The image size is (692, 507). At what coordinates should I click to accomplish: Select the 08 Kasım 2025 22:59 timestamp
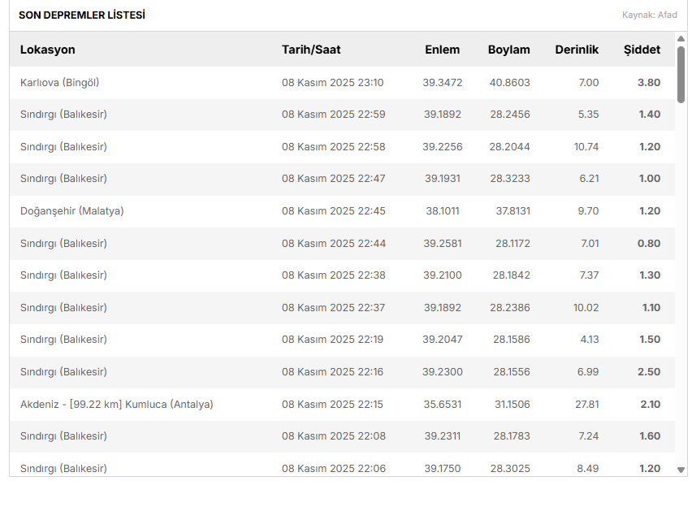click(333, 115)
